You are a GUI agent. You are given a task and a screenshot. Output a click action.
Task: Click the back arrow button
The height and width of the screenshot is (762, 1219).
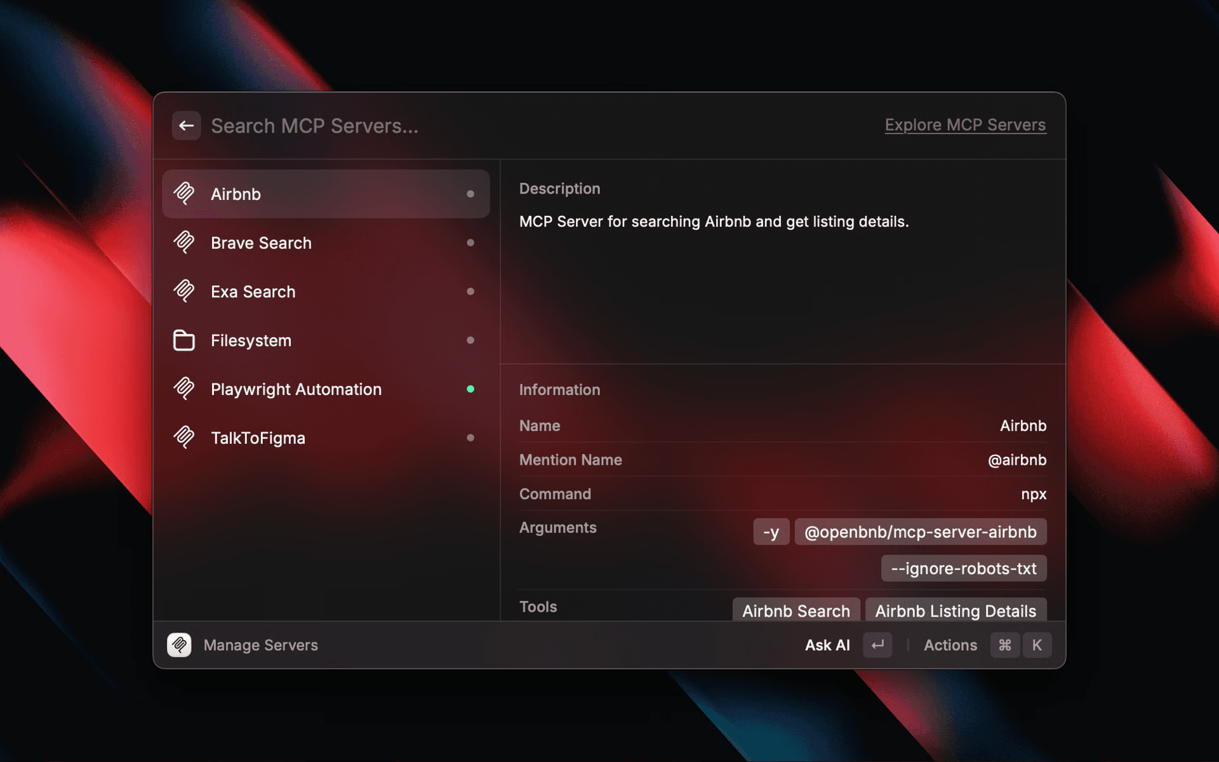[186, 126]
